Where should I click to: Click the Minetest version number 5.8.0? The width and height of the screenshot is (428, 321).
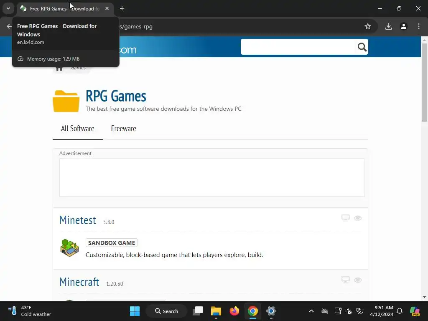(109, 222)
